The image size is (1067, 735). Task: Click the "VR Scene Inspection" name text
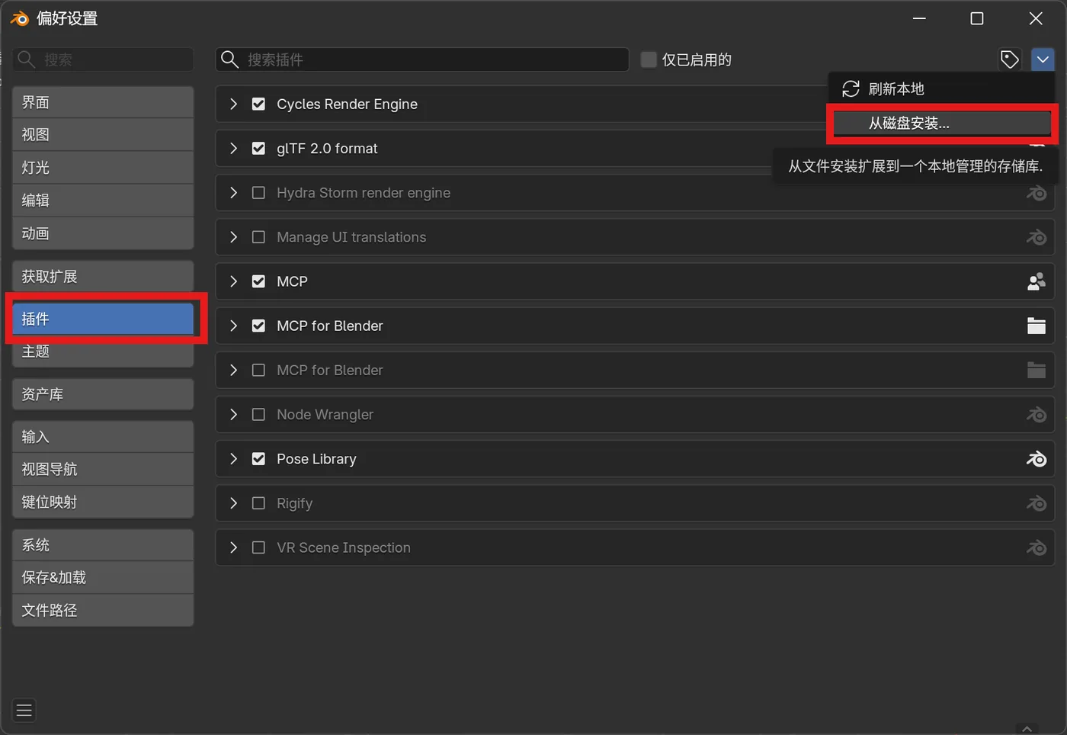pyautogui.click(x=344, y=547)
